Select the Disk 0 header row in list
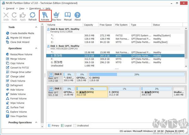This screenshot has height=135, width=189. click(x=115, y=30)
